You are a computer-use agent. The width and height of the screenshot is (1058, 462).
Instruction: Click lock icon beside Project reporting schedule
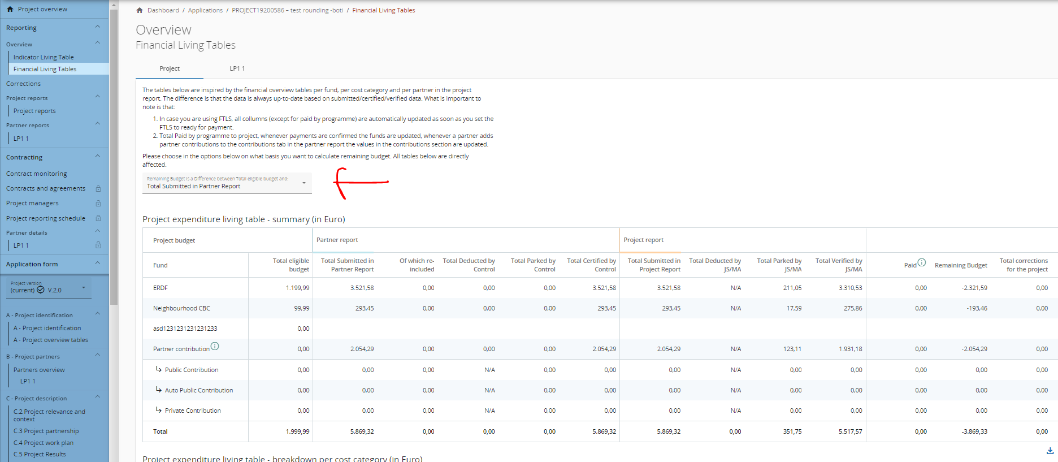tap(98, 218)
